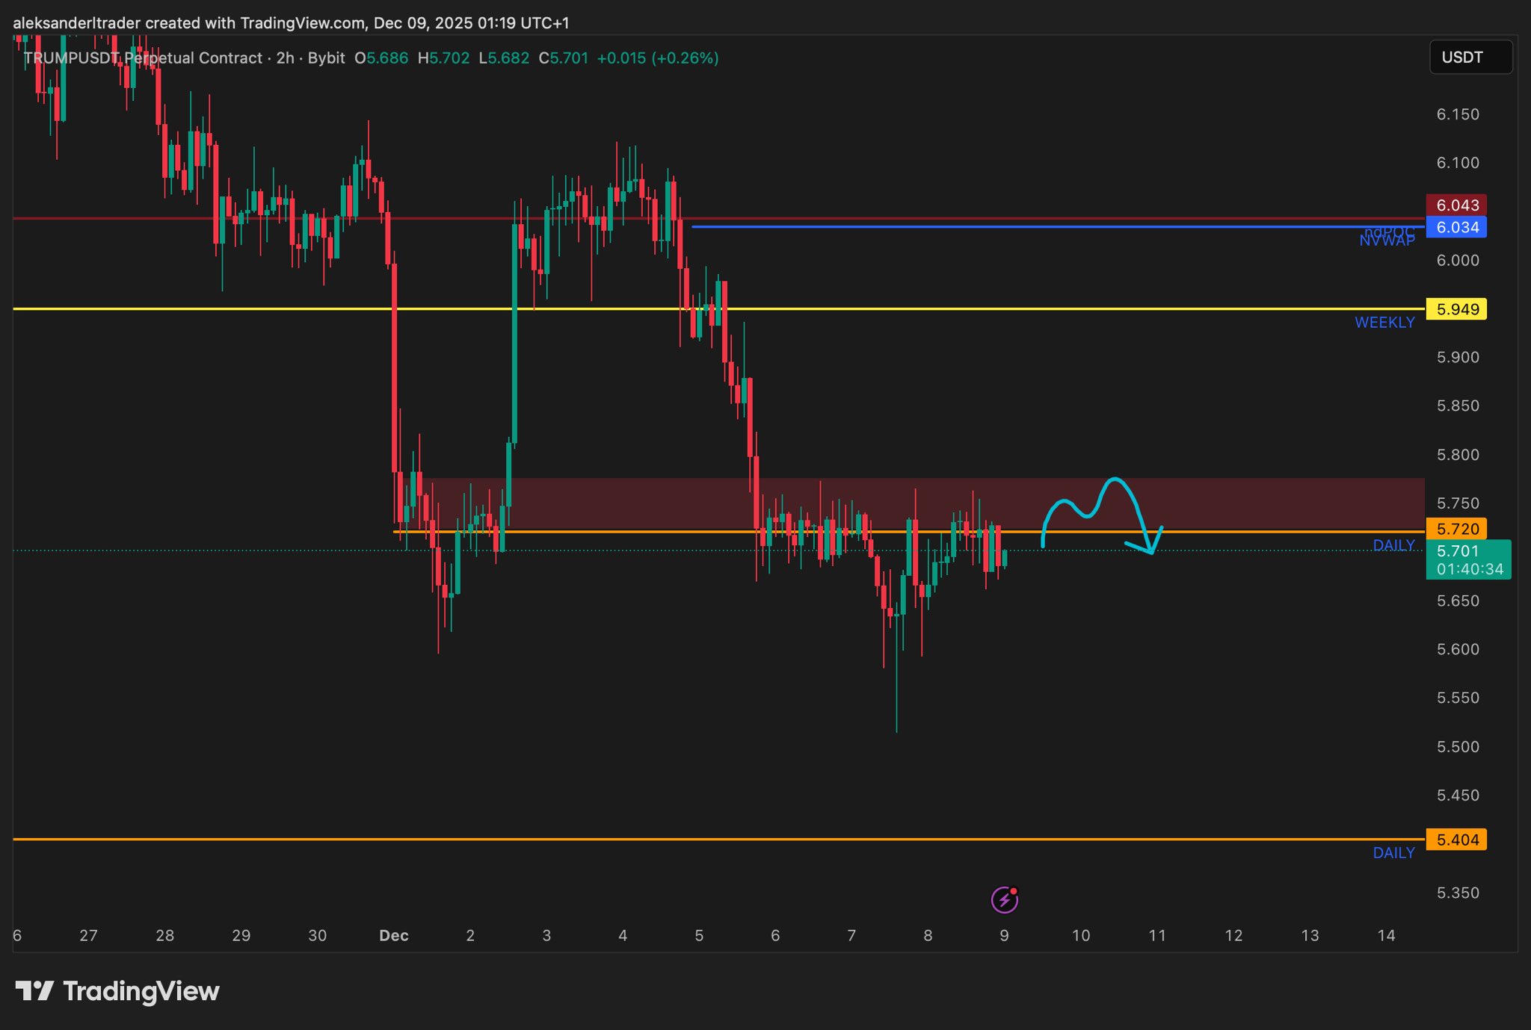Image resolution: width=1531 pixels, height=1030 pixels.
Task: Click the NVWAP indicator label
Action: [x=1386, y=241]
